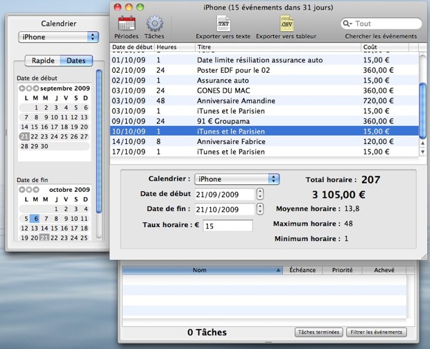The height and width of the screenshot is (349, 430).
Task: Select the Poster EDF pour le 02 row
Action: [x=264, y=70]
